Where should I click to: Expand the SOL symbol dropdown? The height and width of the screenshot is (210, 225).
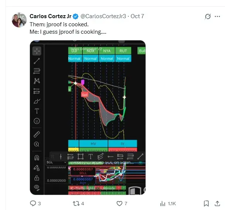click(x=65, y=162)
